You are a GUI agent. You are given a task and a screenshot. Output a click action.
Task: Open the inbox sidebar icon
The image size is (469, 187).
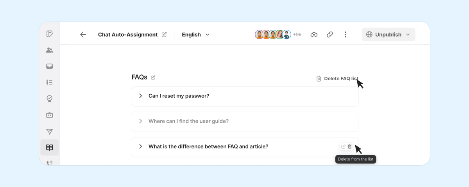coord(49,66)
